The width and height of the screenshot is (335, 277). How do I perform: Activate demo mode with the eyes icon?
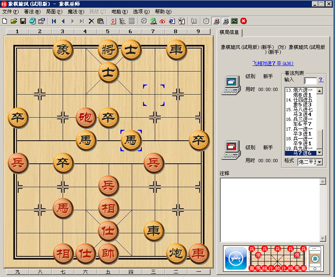coord(162,21)
